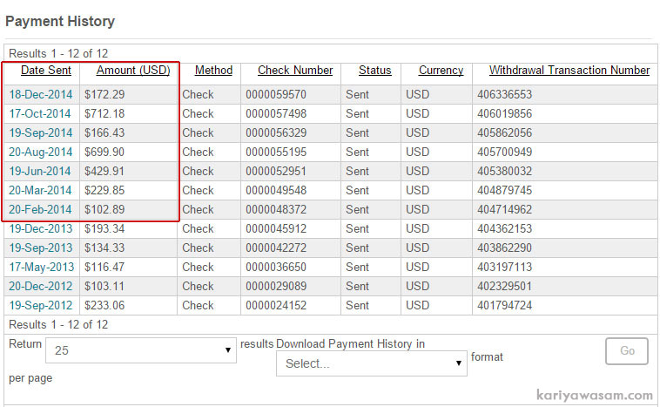This screenshot has width=660, height=407.
Task: Open the 17-May-2013 payment link
Action: pyautogui.click(x=41, y=267)
